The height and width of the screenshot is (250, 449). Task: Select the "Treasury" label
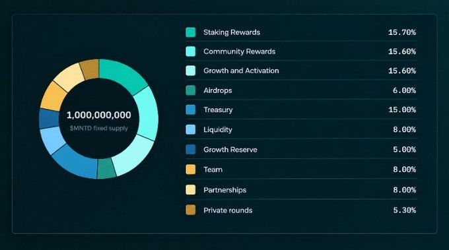click(218, 110)
